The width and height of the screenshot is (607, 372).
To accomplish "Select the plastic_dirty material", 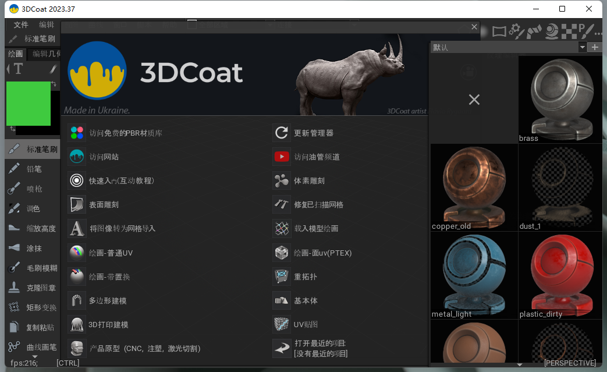I will pos(560,275).
